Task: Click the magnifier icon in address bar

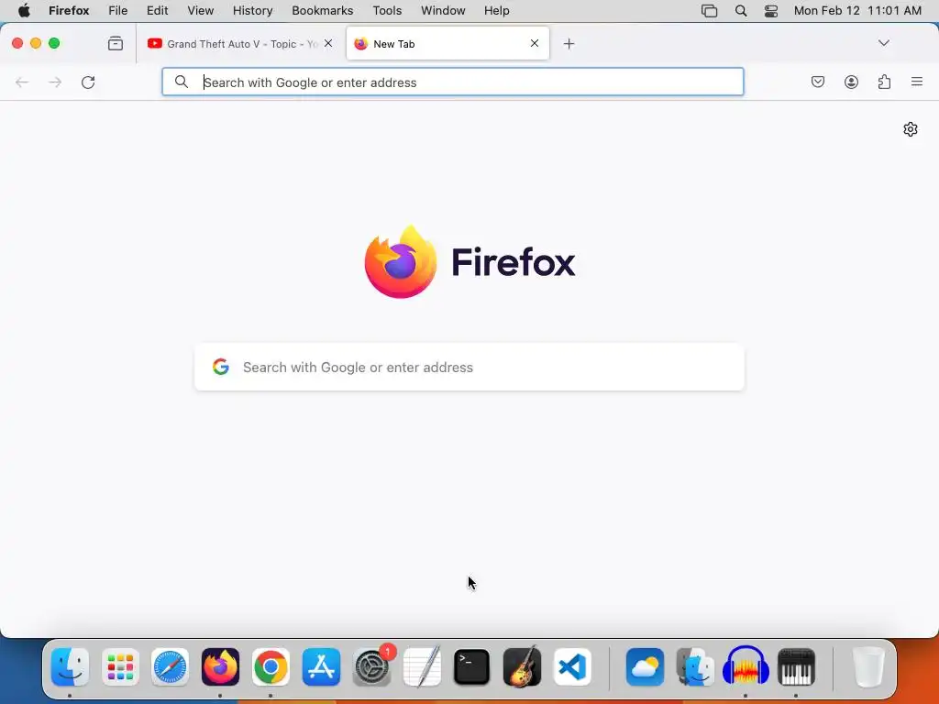Action: (182, 82)
